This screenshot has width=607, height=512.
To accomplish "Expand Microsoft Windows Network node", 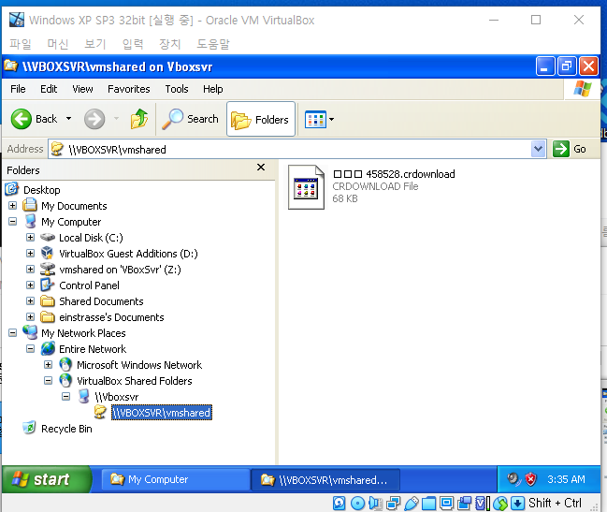I will [x=49, y=364].
